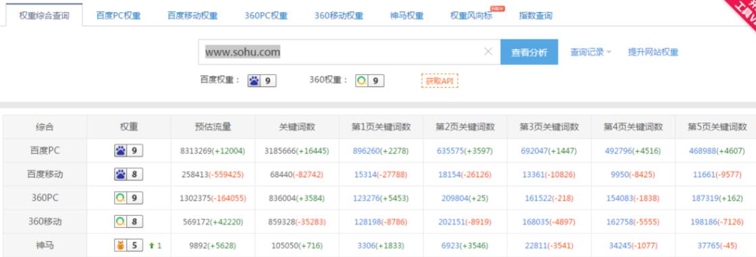Click the 预估流量 column header
This screenshot has height=257, width=756.
[213, 127]
